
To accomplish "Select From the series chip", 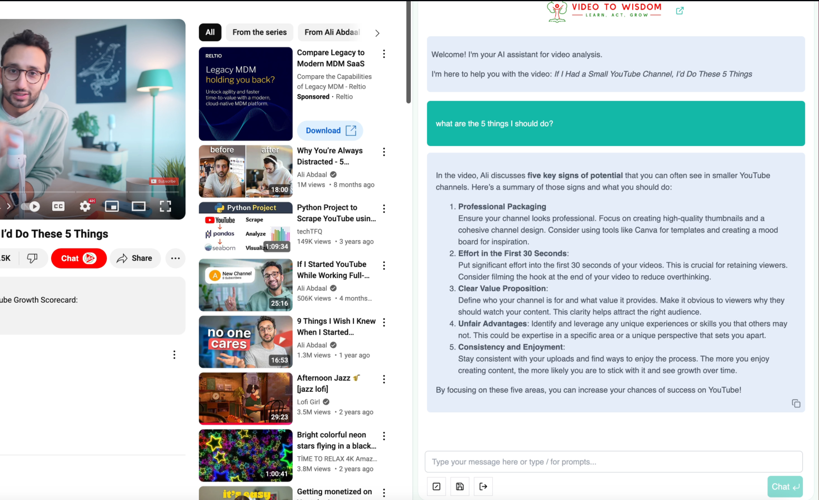I will coord(259,32).
